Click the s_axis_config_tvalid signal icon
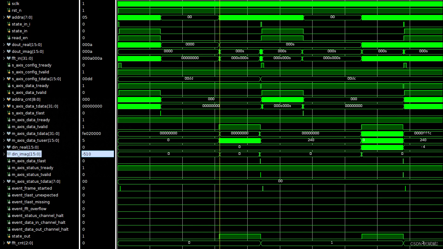 click(9, 72)
